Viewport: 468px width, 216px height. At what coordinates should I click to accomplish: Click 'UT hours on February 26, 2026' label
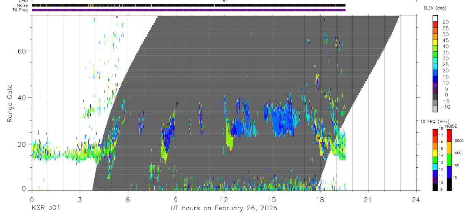coord(224,208)
